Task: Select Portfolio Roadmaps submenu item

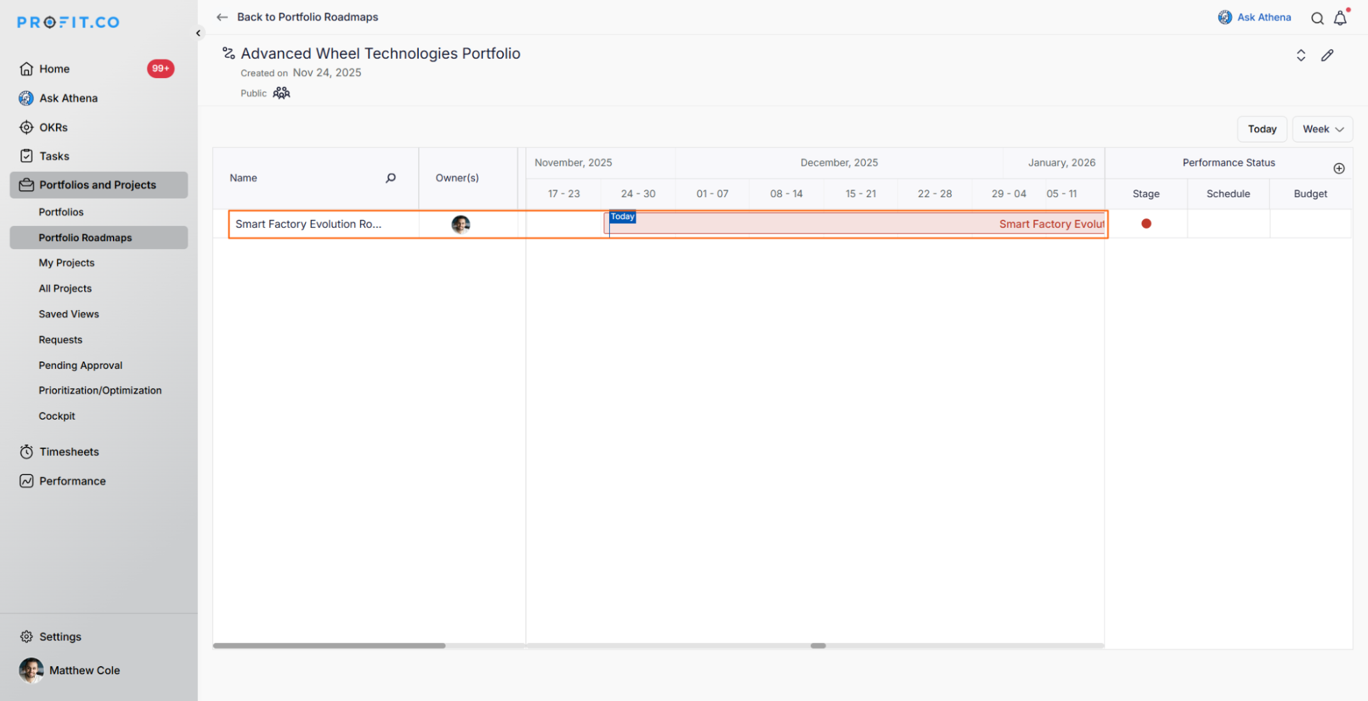Action: point(99,238)
